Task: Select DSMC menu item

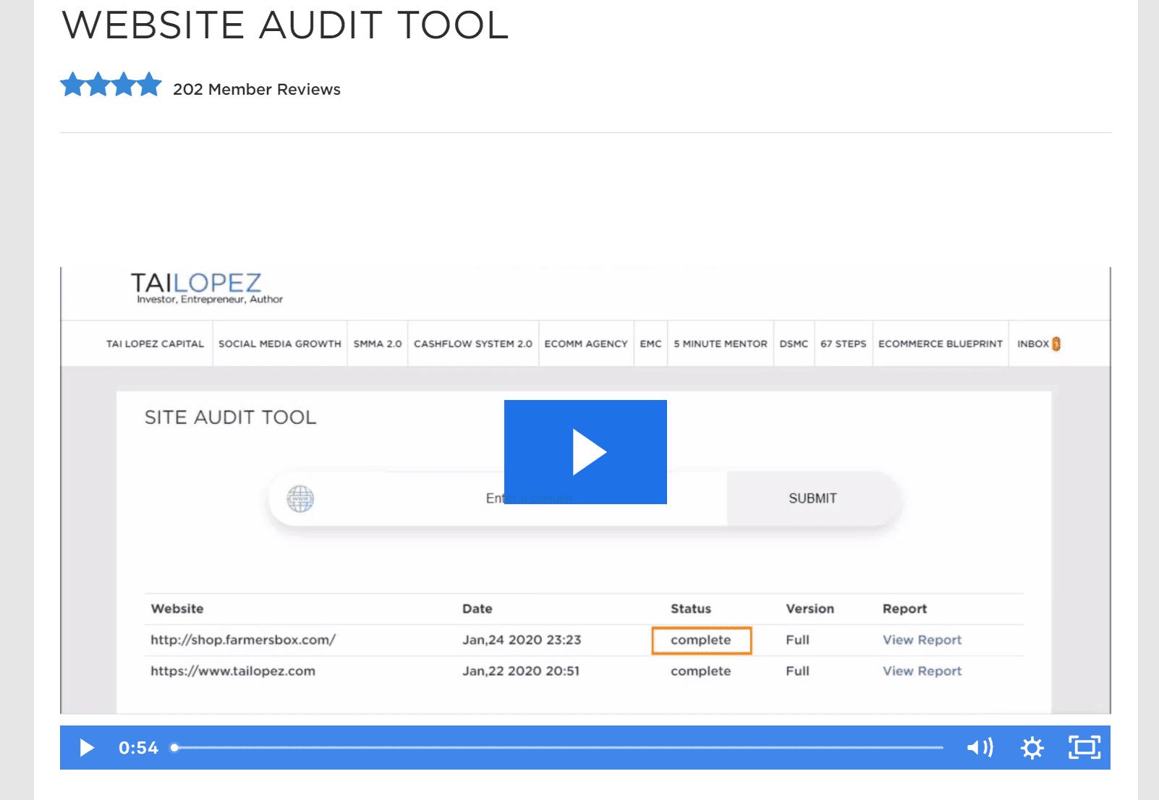Action: pyautogui.click(x=794, y=344)
